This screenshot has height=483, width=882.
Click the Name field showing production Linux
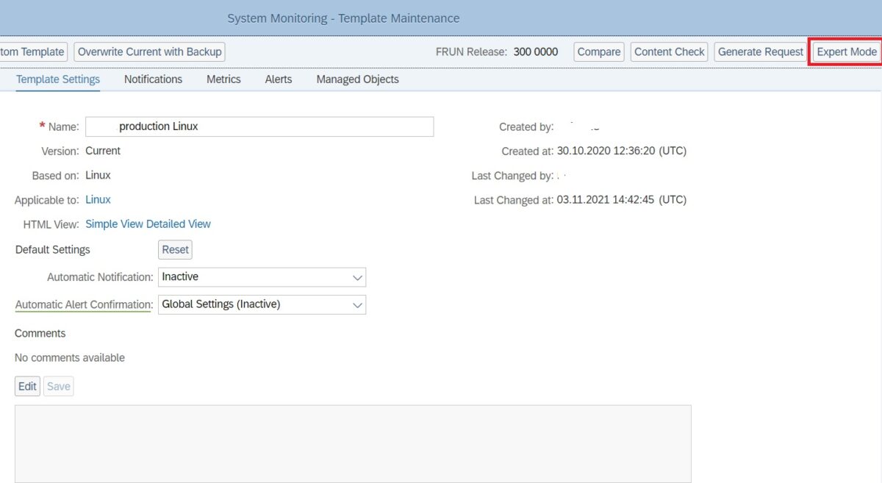pos(259,126)
